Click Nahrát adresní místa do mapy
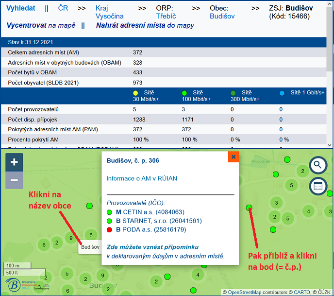This screenshot has height=296, width=334. tap(145, 25)
